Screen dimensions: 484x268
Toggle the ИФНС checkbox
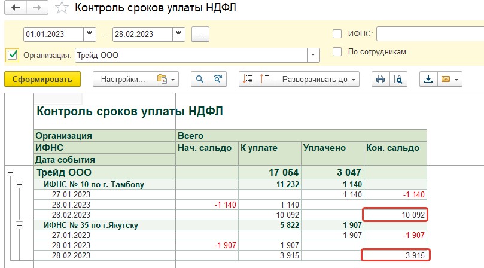click(337, 33)
